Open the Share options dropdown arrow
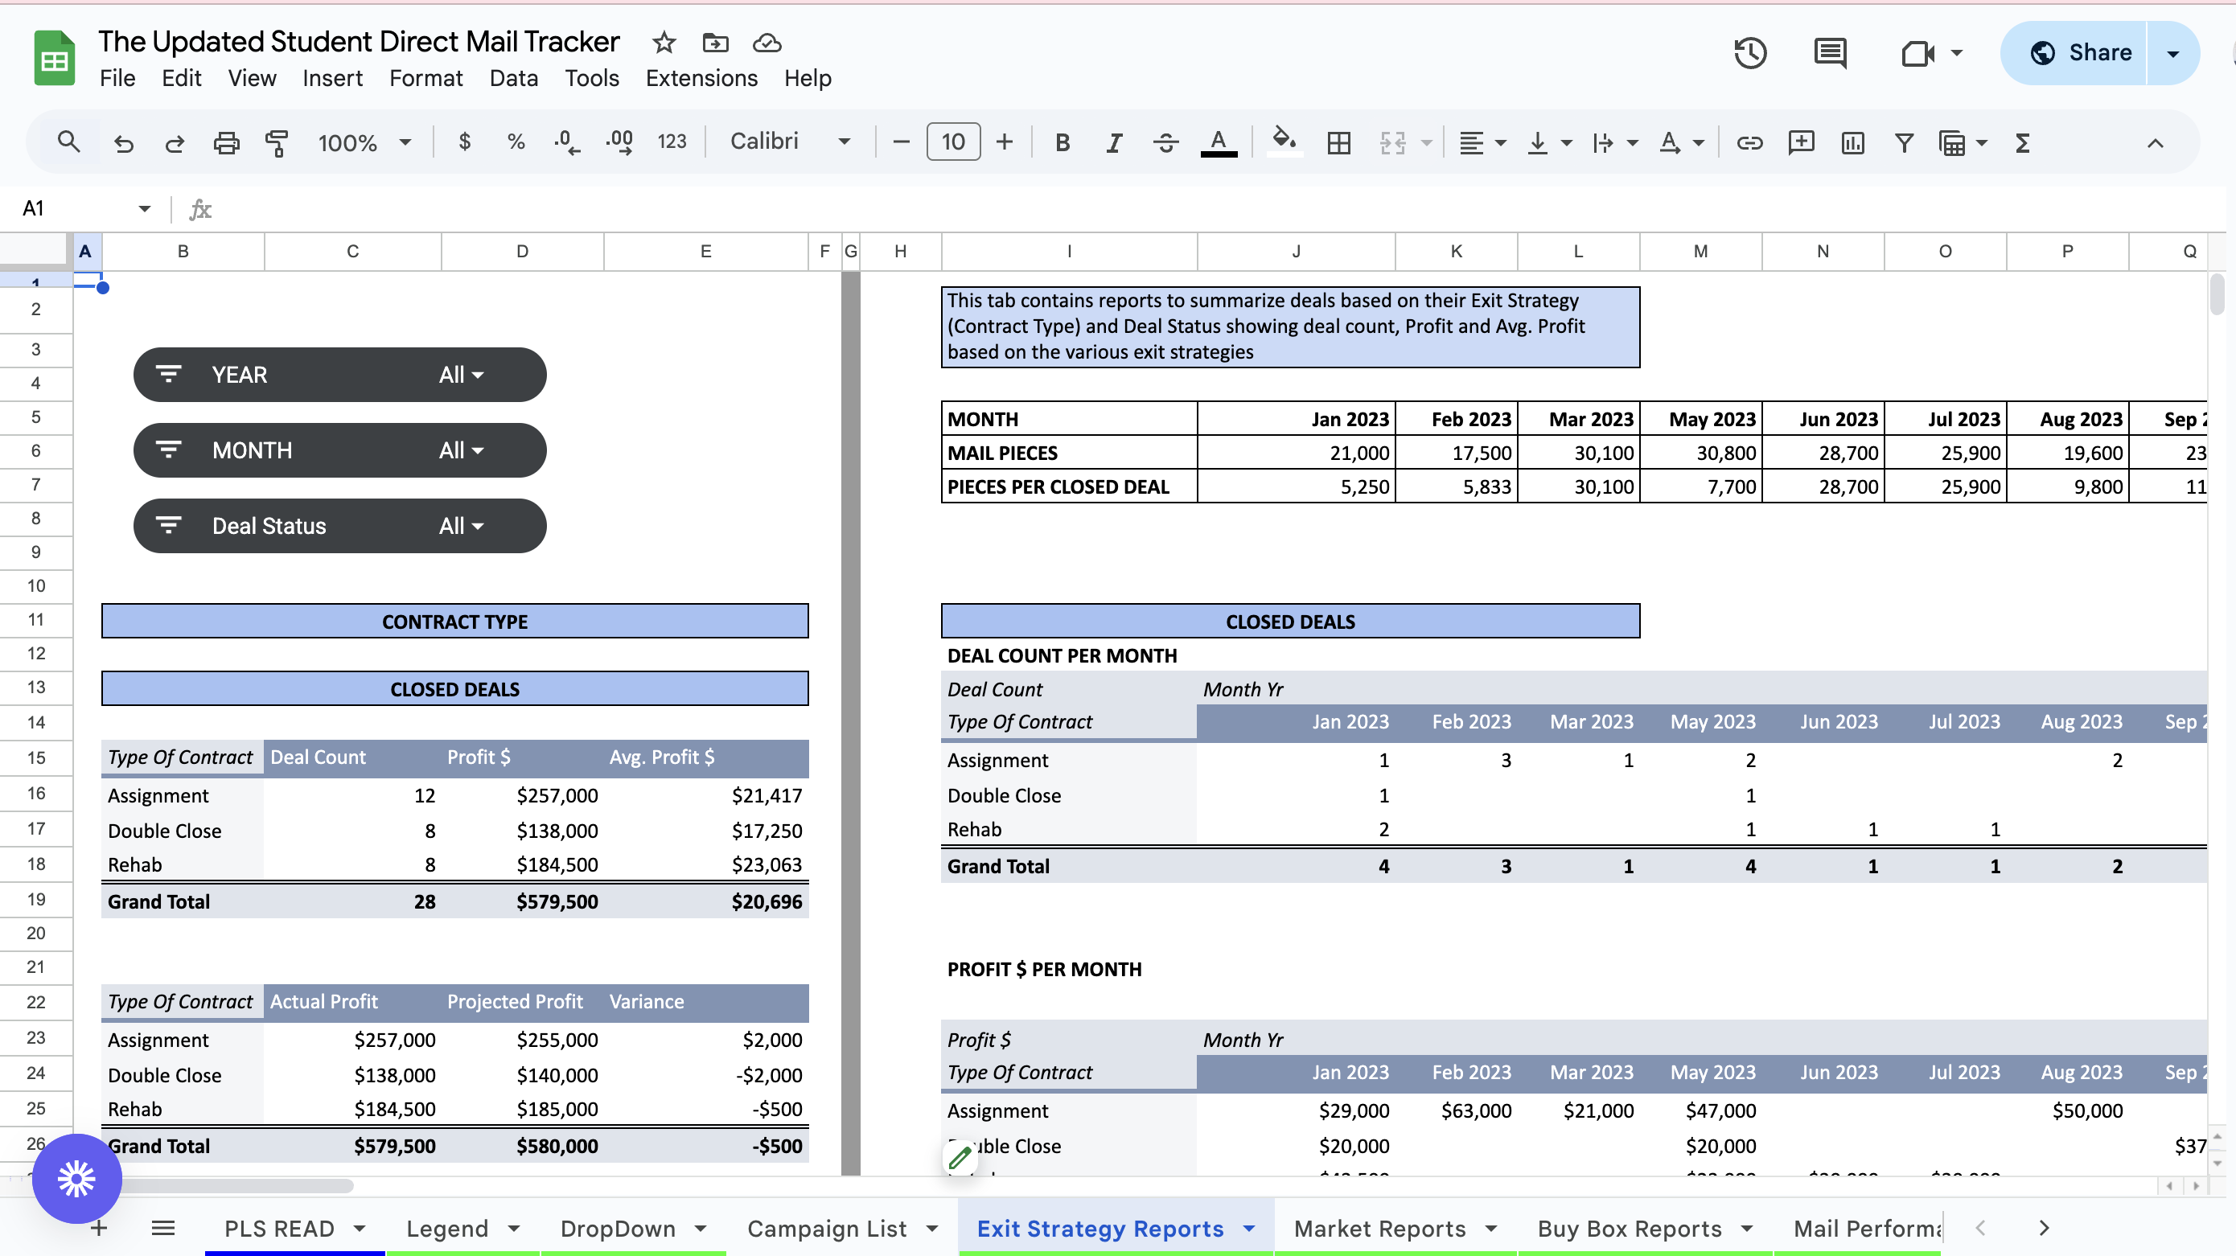2236x1256 pixels. click(x=2172, y=53)
